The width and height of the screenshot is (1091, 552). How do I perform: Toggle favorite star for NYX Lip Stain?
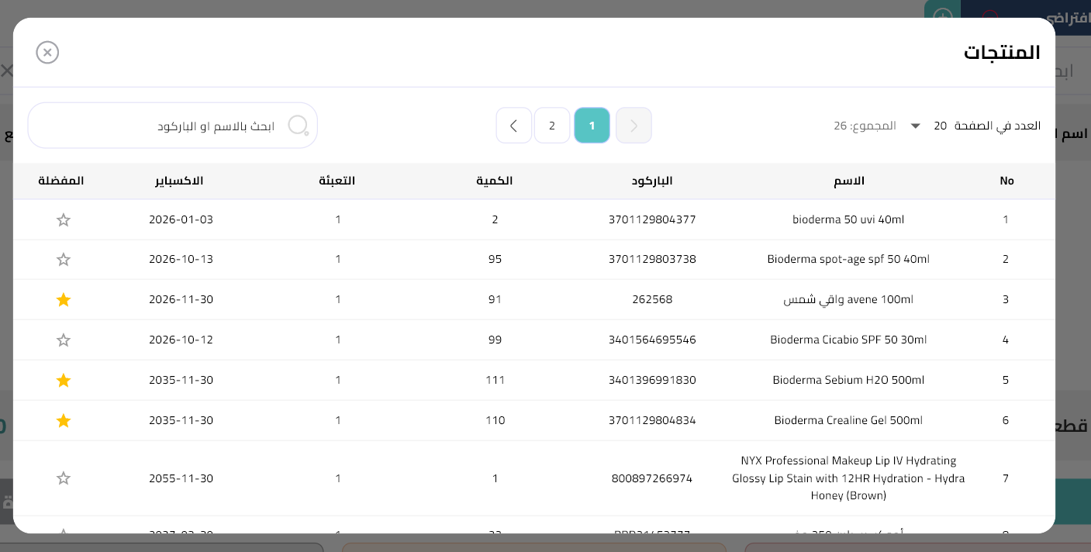[x=64, y=478]
